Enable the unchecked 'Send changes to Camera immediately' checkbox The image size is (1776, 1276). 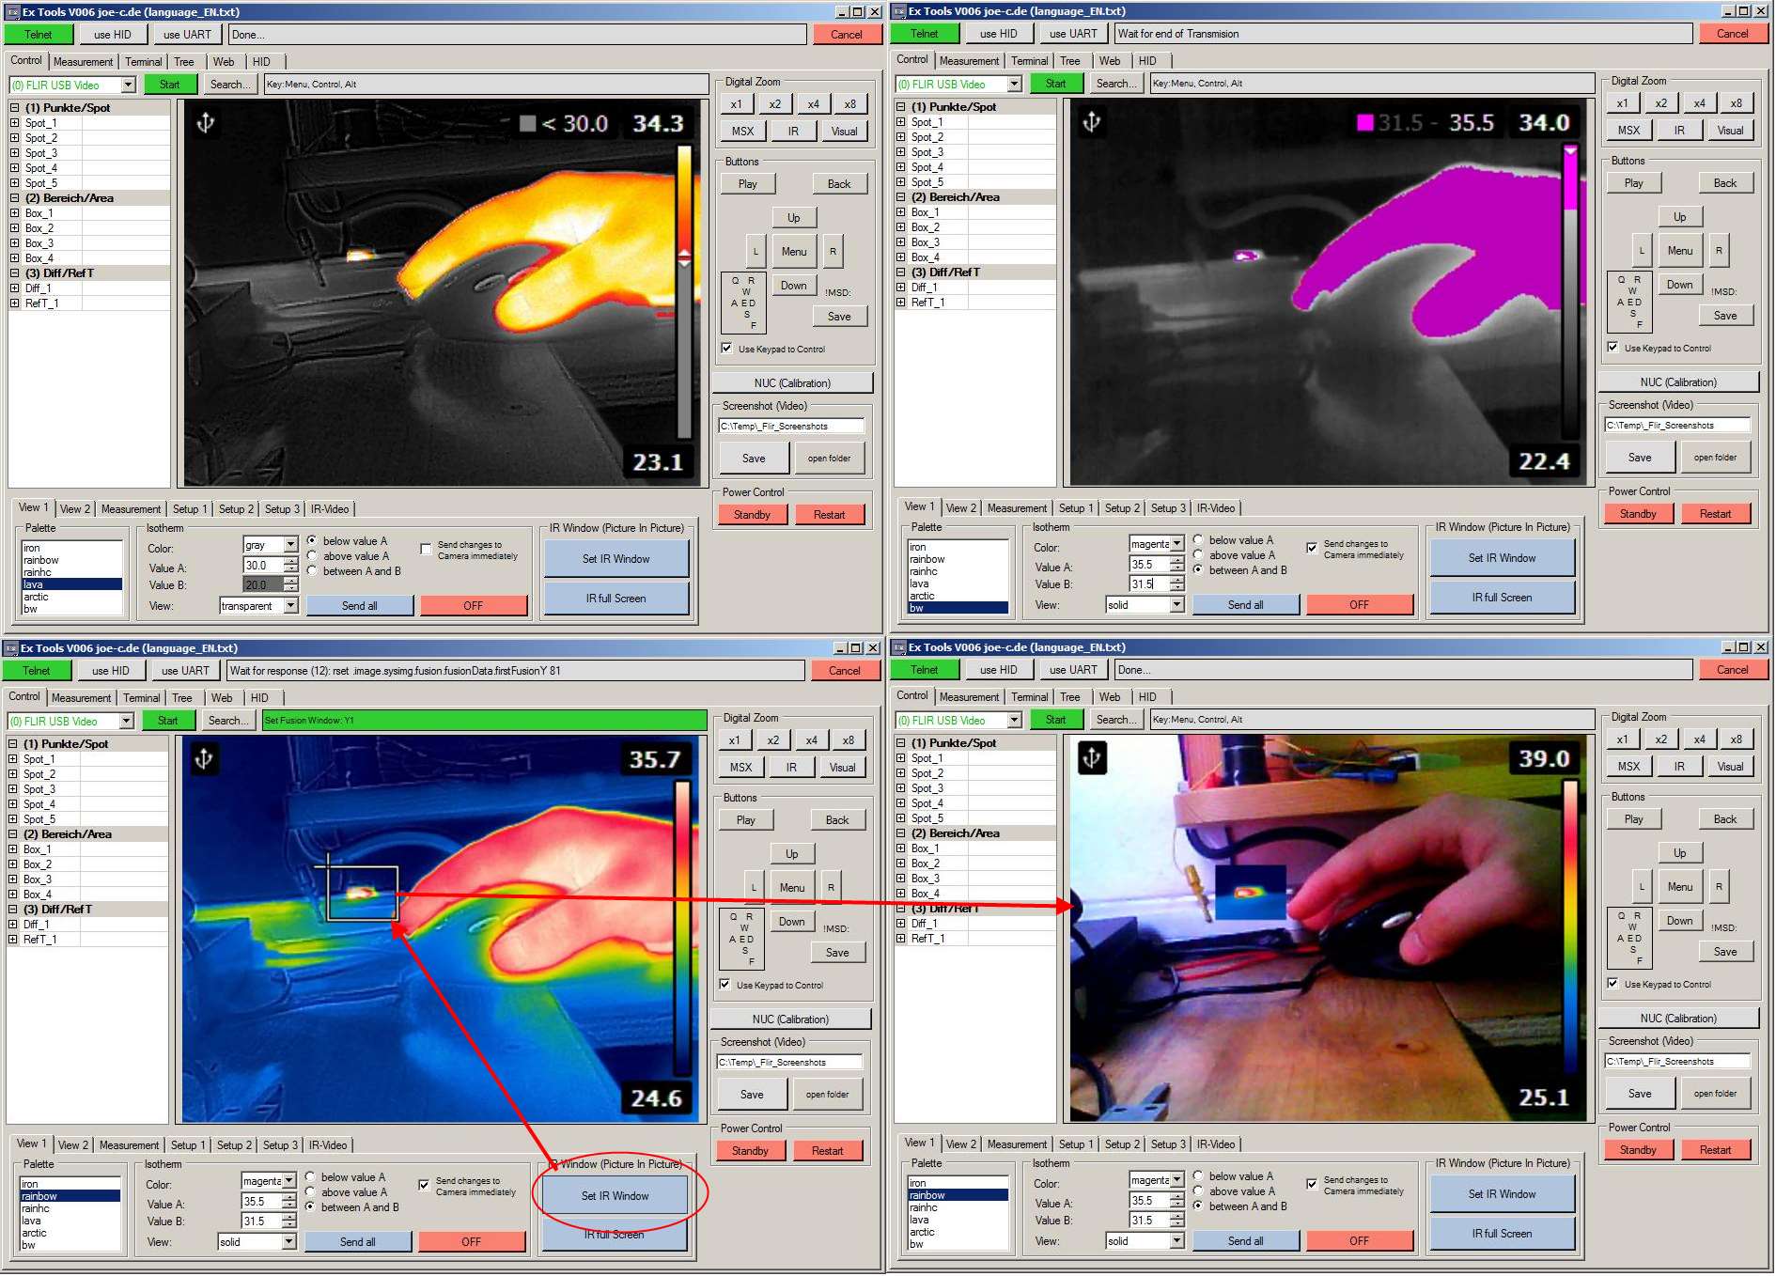[427, 549]
